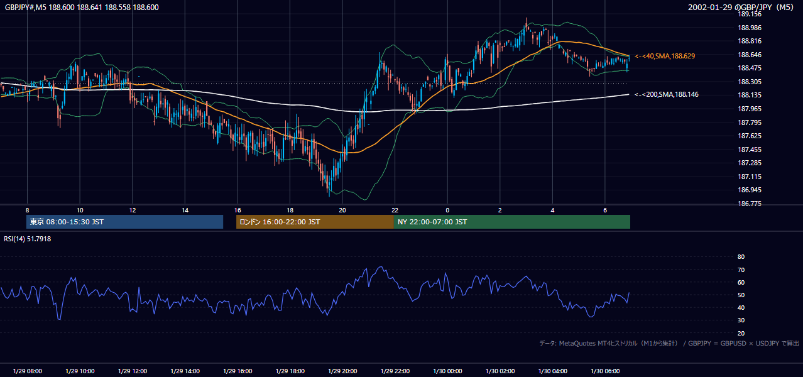Click hour 12 on price chart time axis
The image size is (803, 377).
pos(133,210)
